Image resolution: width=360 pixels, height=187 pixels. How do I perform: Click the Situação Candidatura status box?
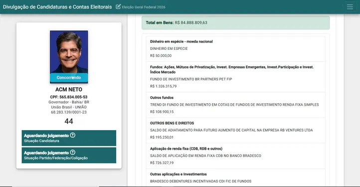pyautogui.click(x=69, y=138)
